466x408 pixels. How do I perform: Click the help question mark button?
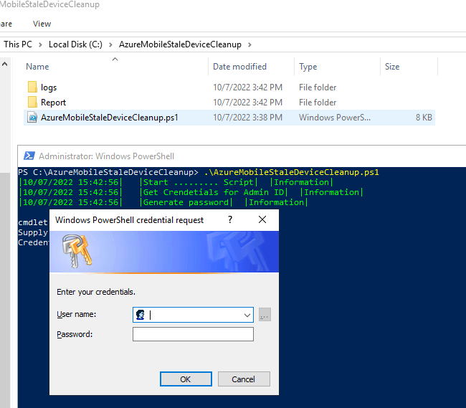click(x=230, y=220)
